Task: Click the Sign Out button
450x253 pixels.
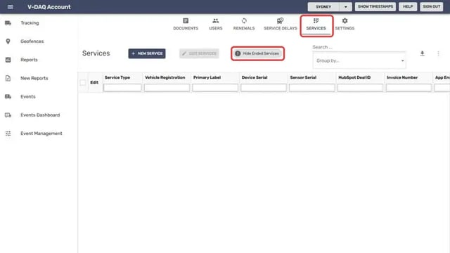Action: click(431, 6)
